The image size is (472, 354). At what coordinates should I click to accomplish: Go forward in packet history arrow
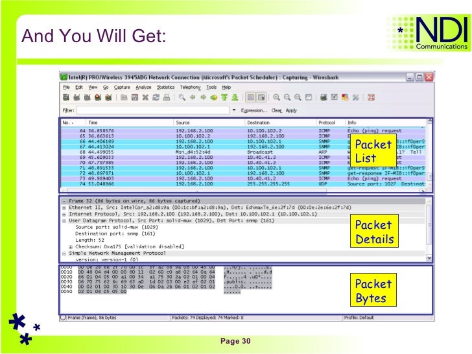tap(203, 97)
